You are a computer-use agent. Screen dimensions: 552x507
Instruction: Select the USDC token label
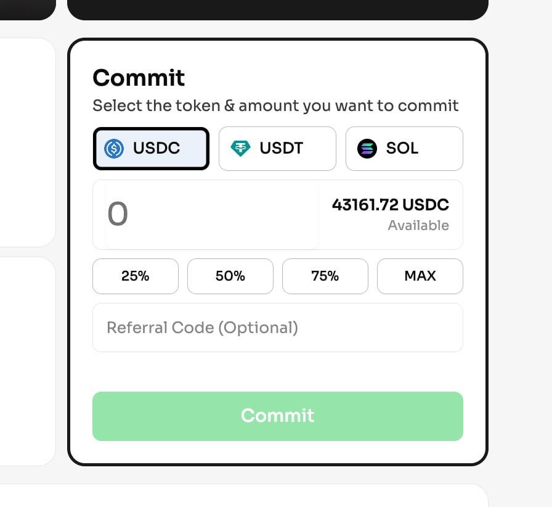pos(156,149)
